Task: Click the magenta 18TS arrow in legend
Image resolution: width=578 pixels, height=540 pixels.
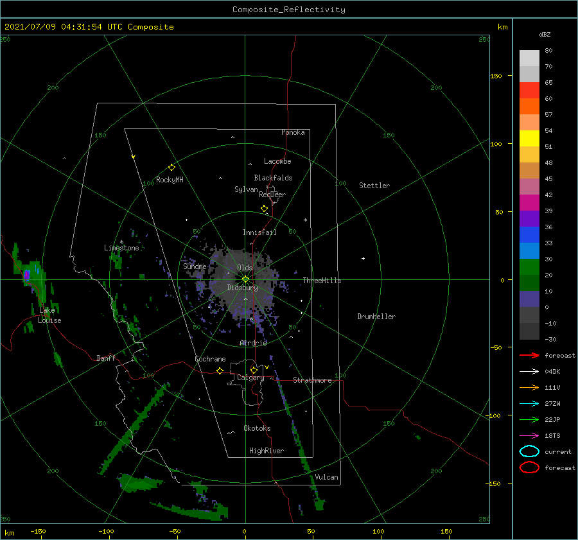Action: 529,436
